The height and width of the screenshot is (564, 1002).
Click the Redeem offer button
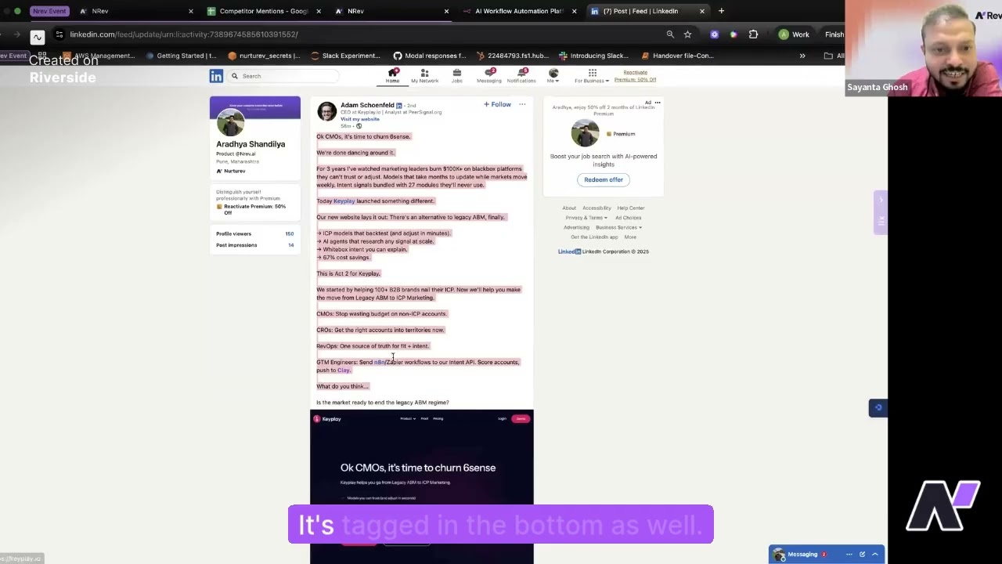[x=604, y=179]
